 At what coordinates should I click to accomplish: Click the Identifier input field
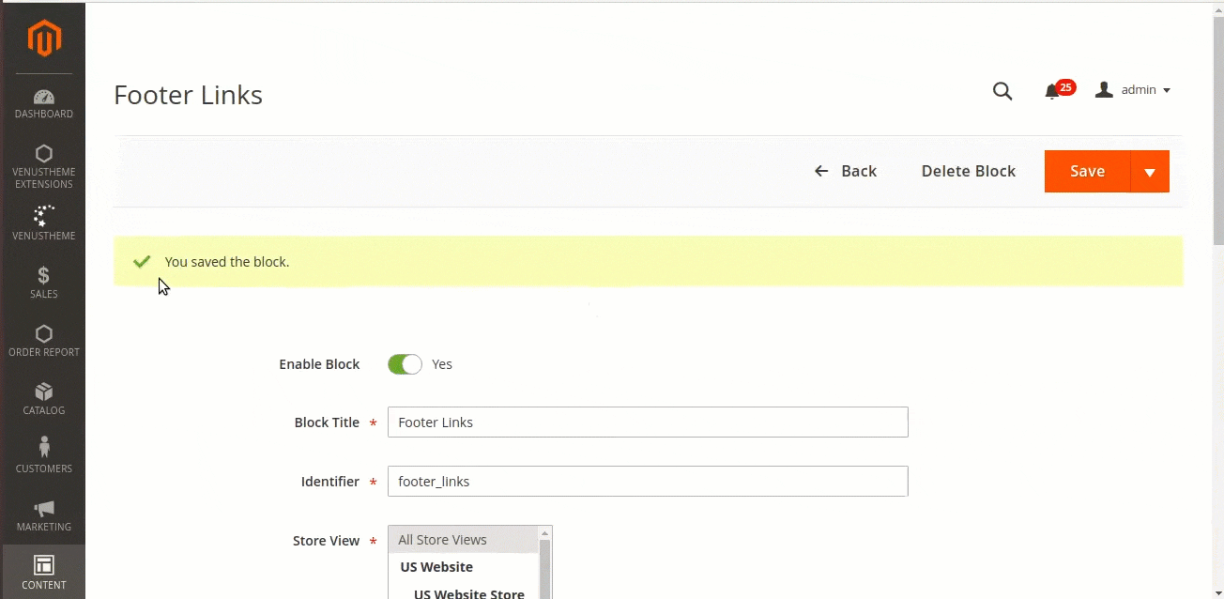tap(648, 482)
